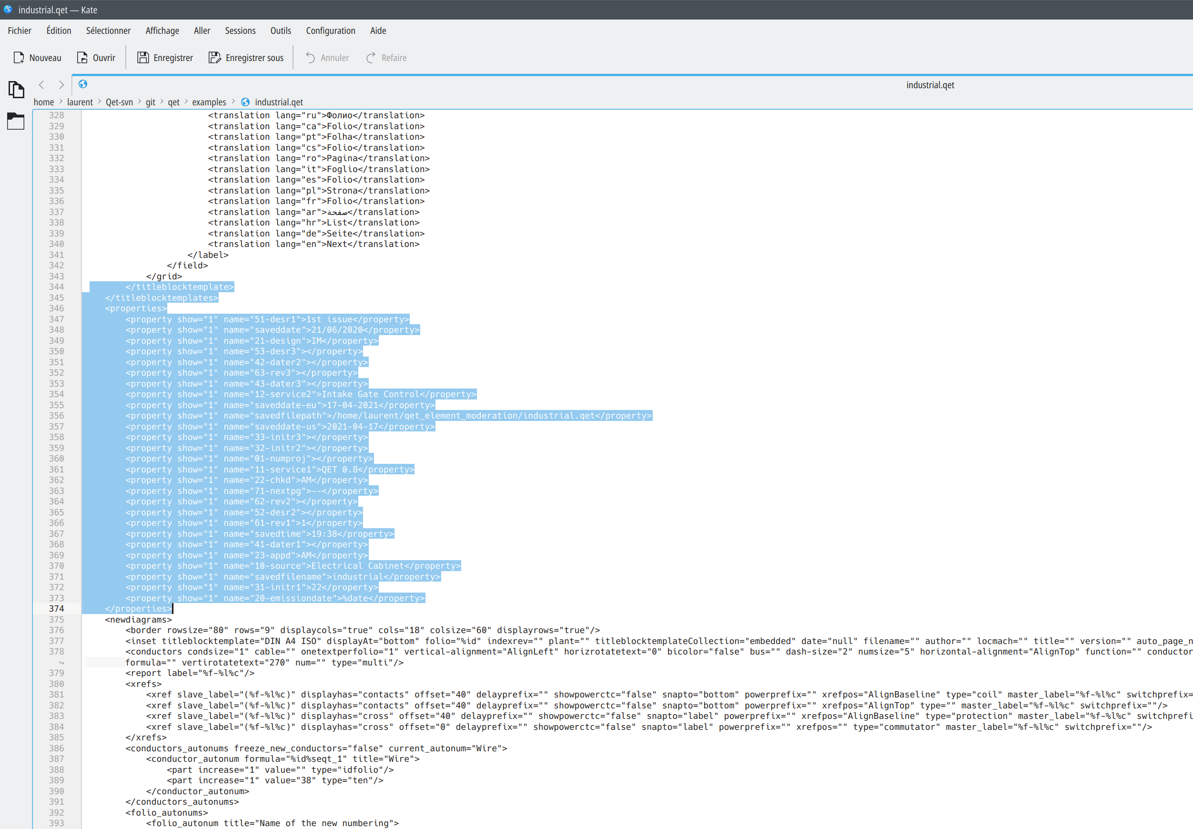Click the savedtime 19:38 property line

[260, 534]
